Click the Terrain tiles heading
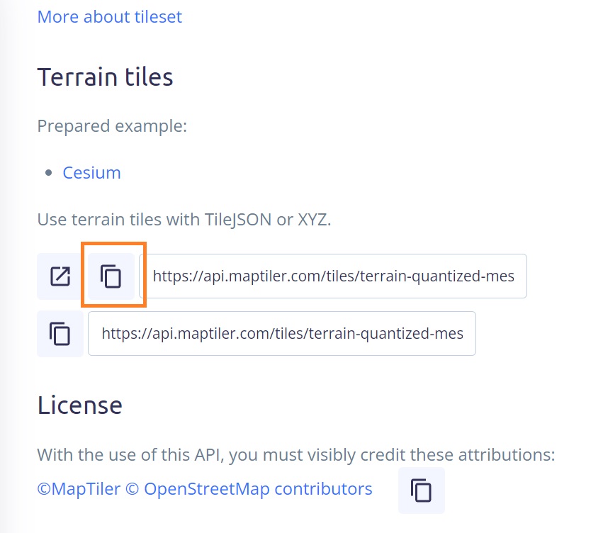Viewport: 603px width, 533px height. (x=105, y=77)
